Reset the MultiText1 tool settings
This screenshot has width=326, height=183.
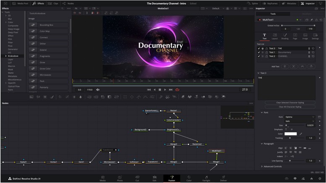tap(321, 20)
